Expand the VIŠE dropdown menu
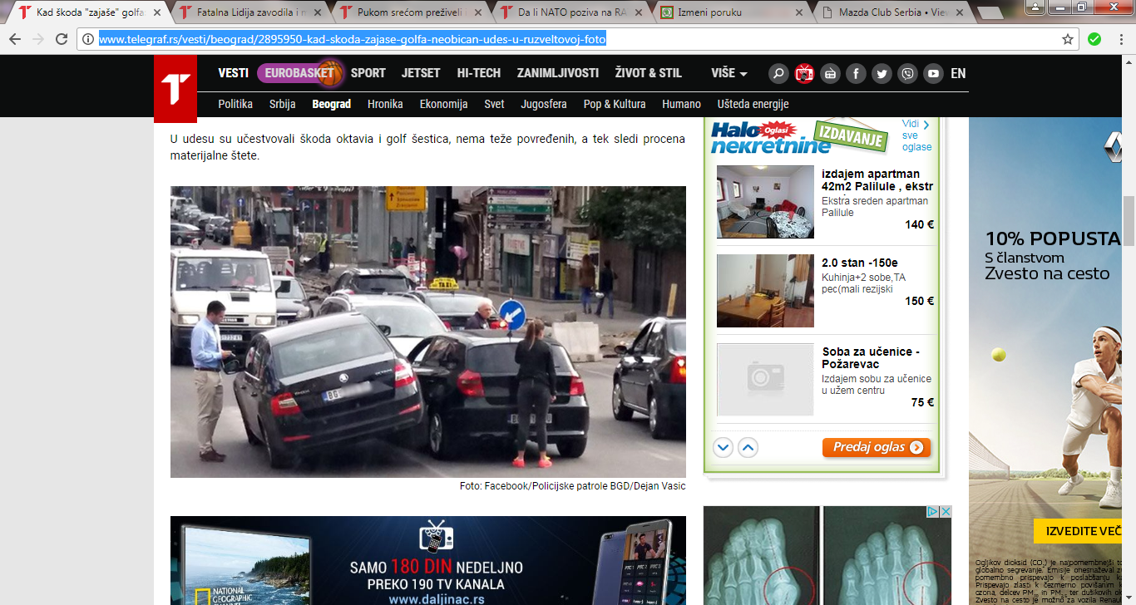 729,73
